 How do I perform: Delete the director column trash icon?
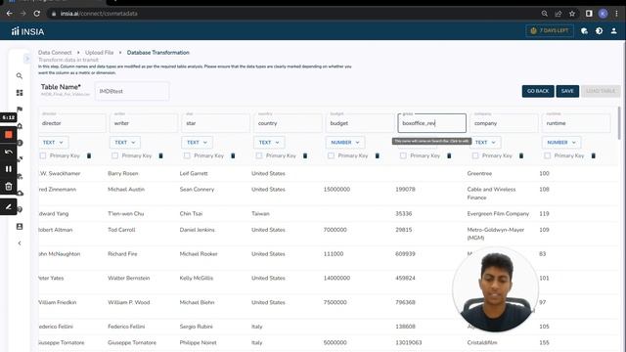click(x=89, y=155)
